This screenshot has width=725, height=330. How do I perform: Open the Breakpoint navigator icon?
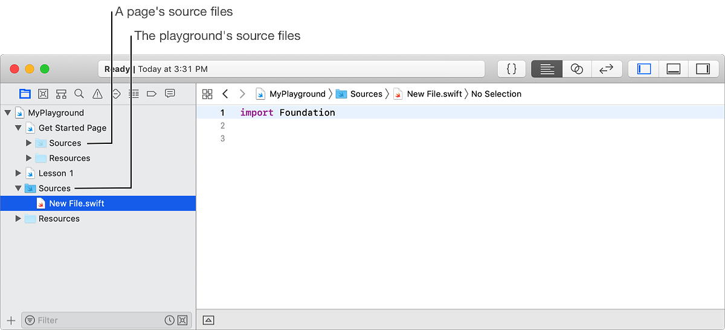coord(152,94)
